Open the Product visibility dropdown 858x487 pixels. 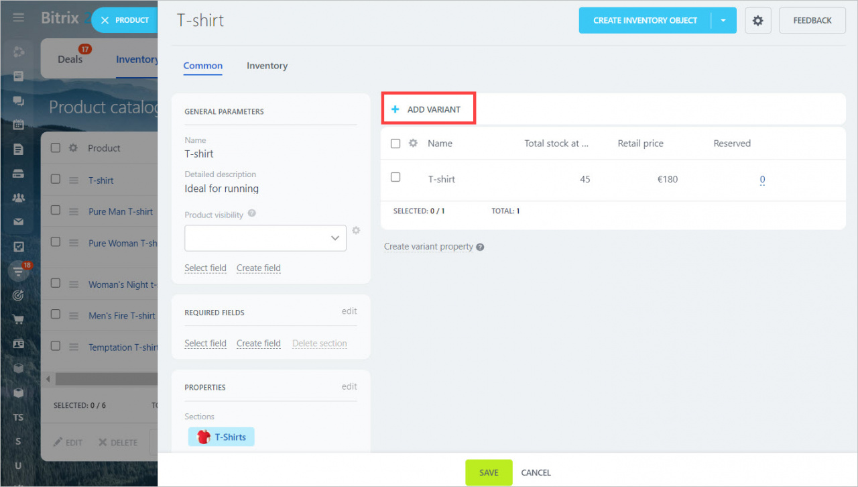[265, 238]
